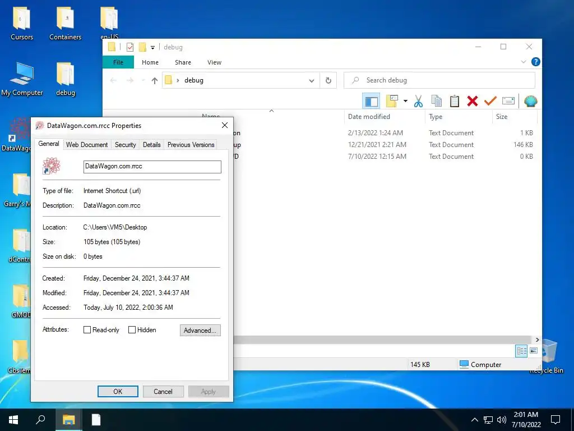The width and height of the screenshot is (574, 431).
Task: Open the Security tab in Properties
Action: (x=125, y=145)
